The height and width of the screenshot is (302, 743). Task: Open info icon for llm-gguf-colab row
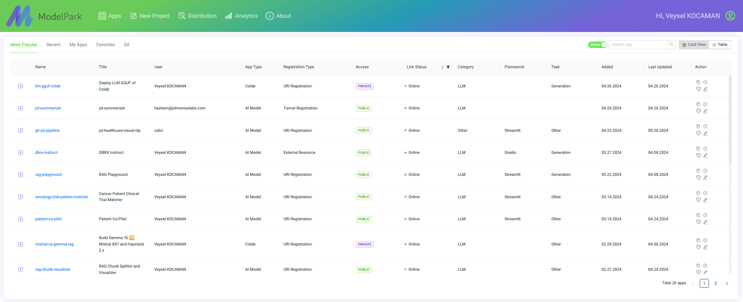coord(705,82)
